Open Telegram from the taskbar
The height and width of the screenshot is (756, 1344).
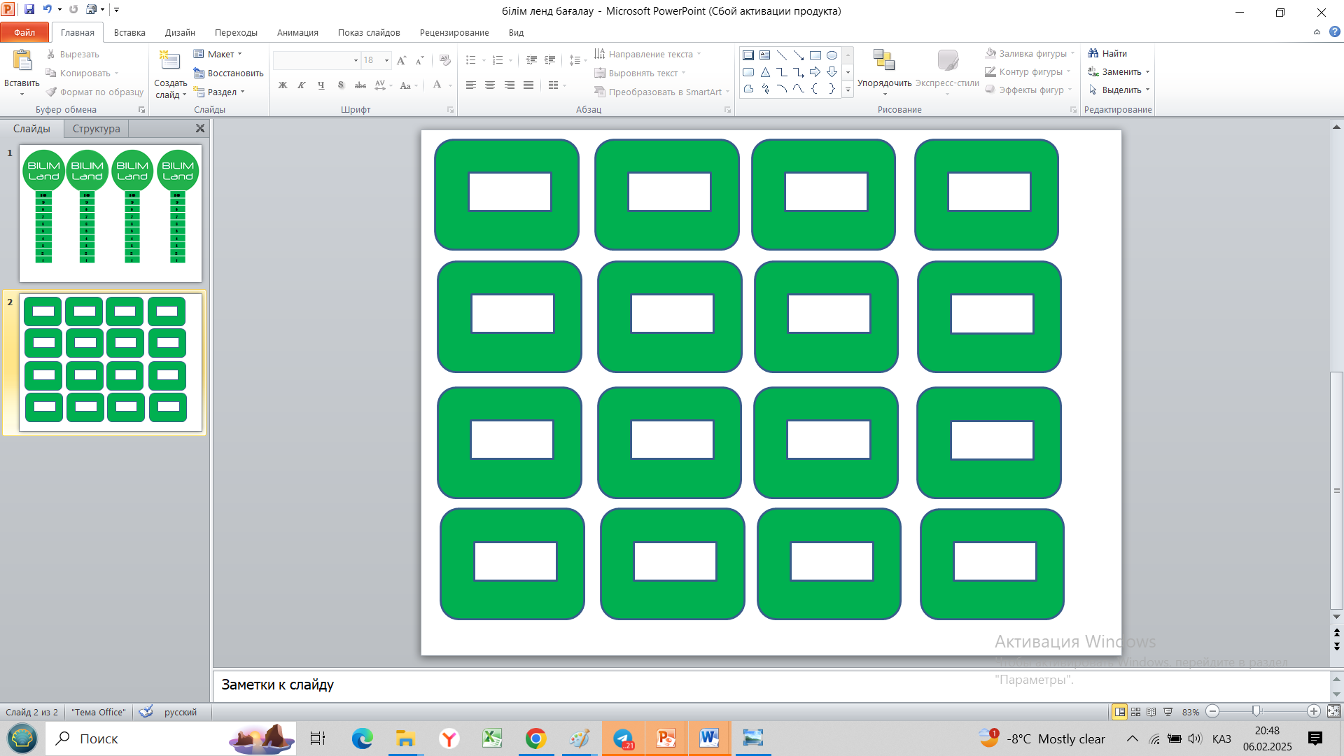(x=622, y=738)
